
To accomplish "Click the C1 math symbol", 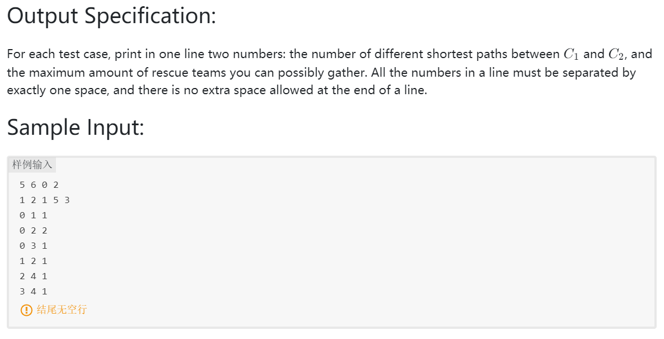I will (x=571, y=55).
